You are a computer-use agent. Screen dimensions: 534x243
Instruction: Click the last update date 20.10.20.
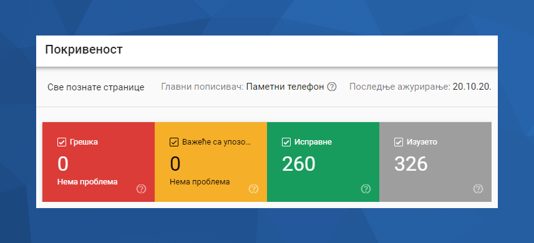472,87
